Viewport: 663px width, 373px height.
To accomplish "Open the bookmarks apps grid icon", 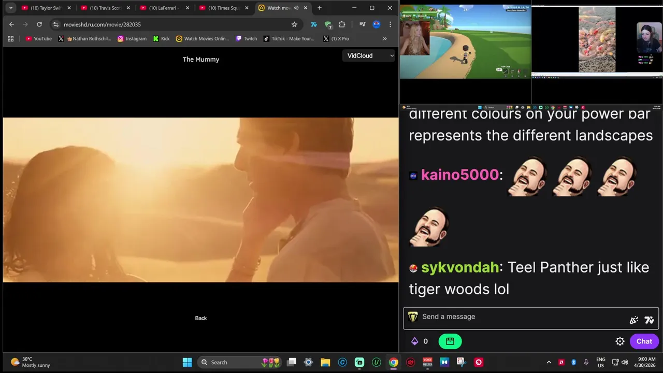I will (10, 38).
